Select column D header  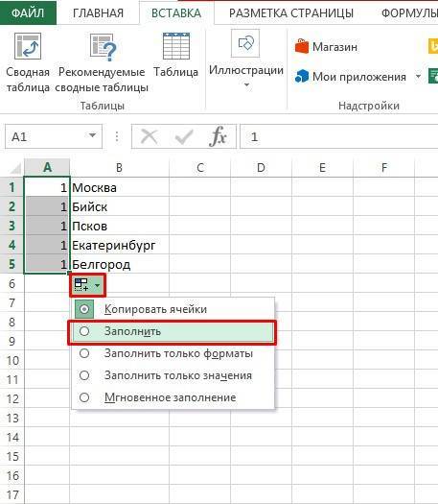pos(261,167)
